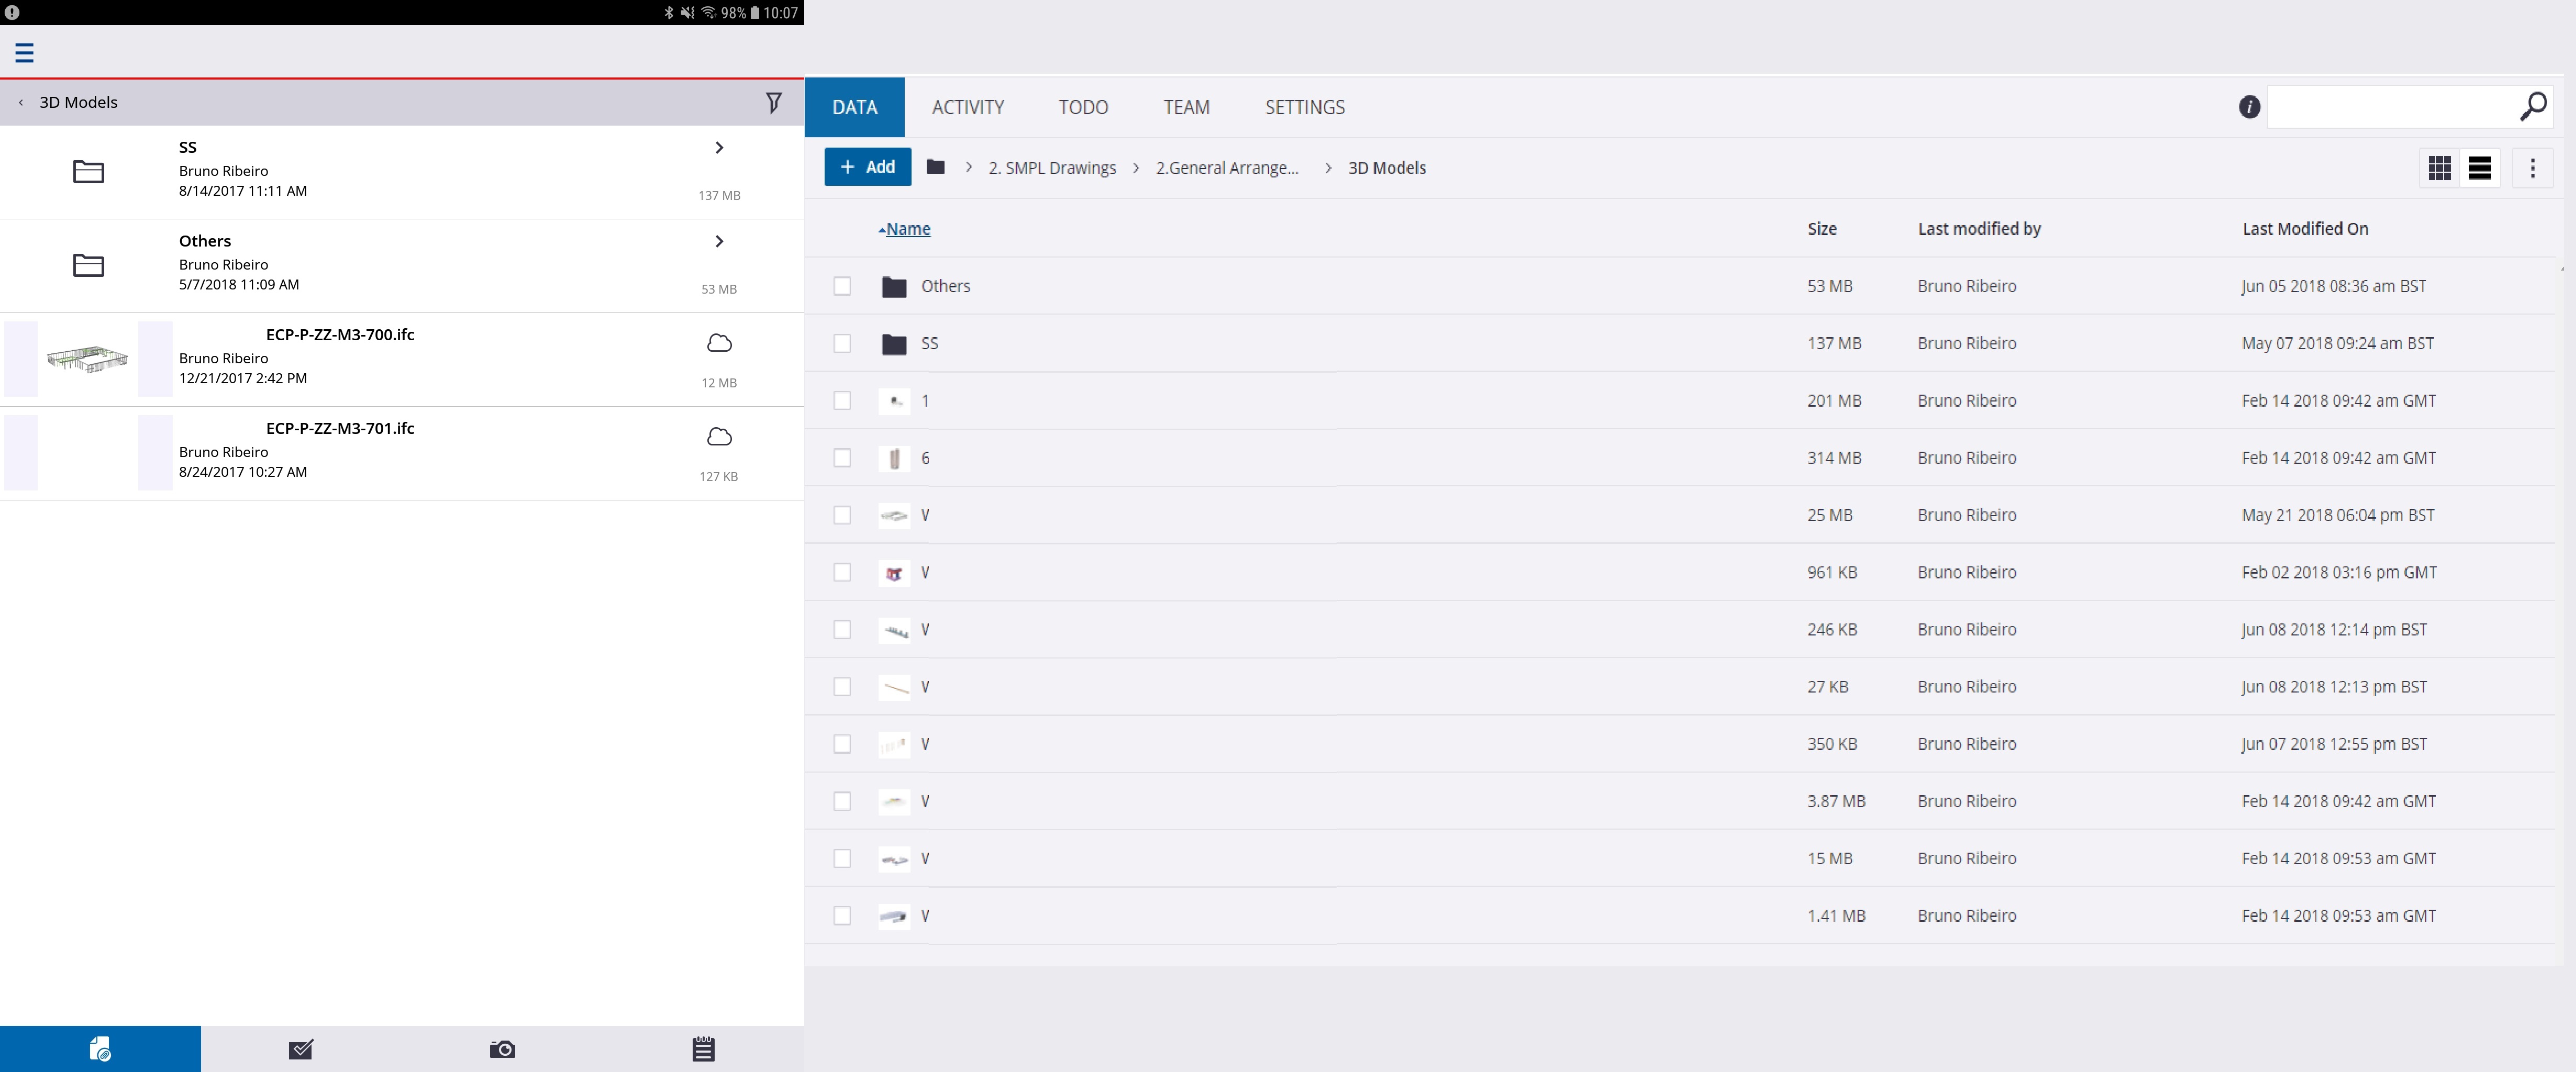Select the checkbox beside the SS folder row
Screen dimensions: 2576x1072
(x=843, y=343)
